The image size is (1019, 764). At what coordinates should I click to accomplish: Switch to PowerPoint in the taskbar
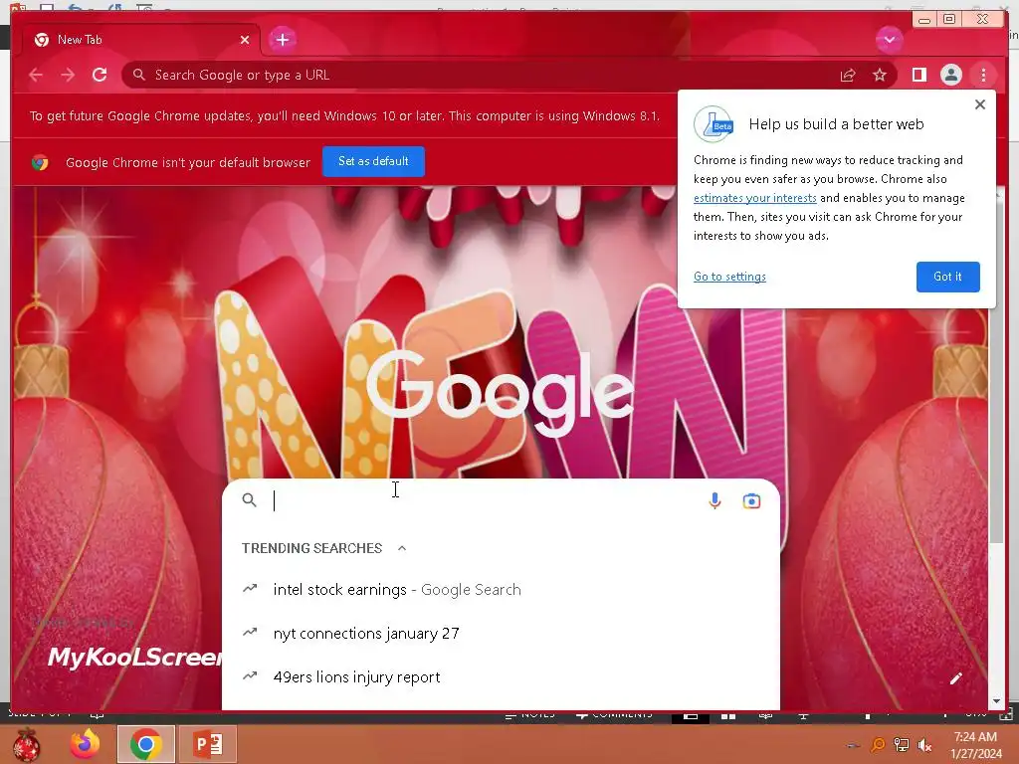[209, 744]
